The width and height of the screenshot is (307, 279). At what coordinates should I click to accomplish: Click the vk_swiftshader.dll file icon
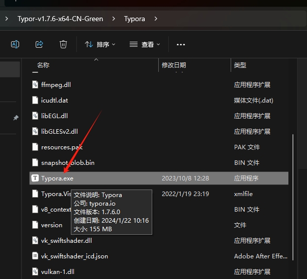(x=35, y=241)
